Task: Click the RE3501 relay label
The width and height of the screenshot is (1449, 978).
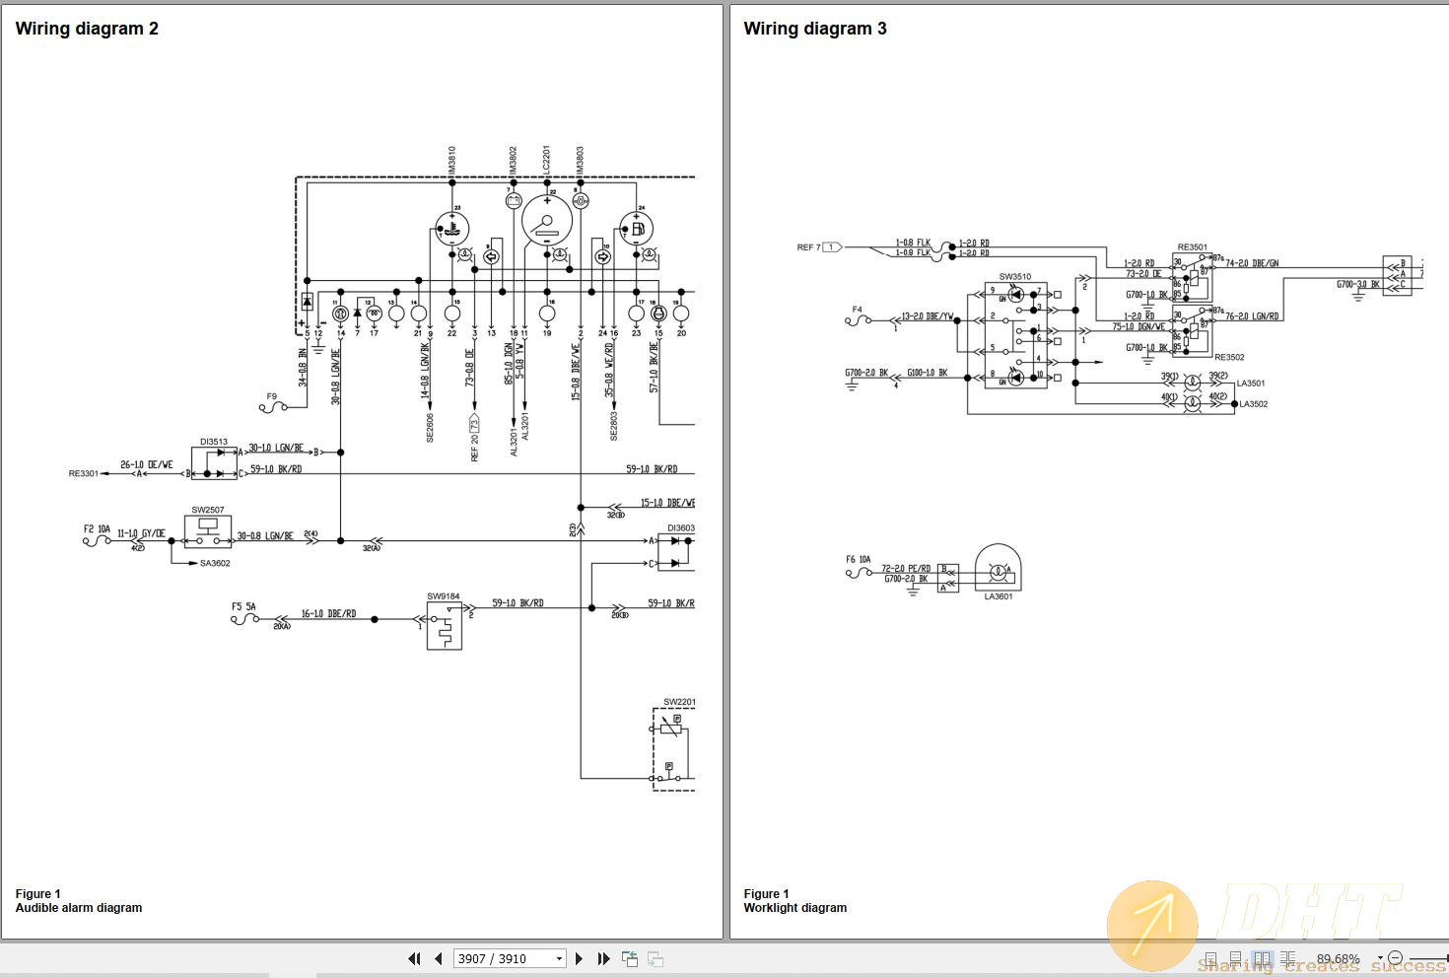Action: 1193,247
